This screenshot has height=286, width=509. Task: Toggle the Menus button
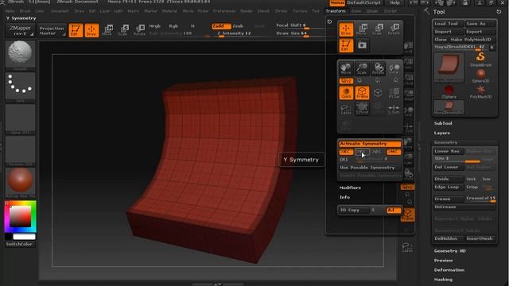337,2
